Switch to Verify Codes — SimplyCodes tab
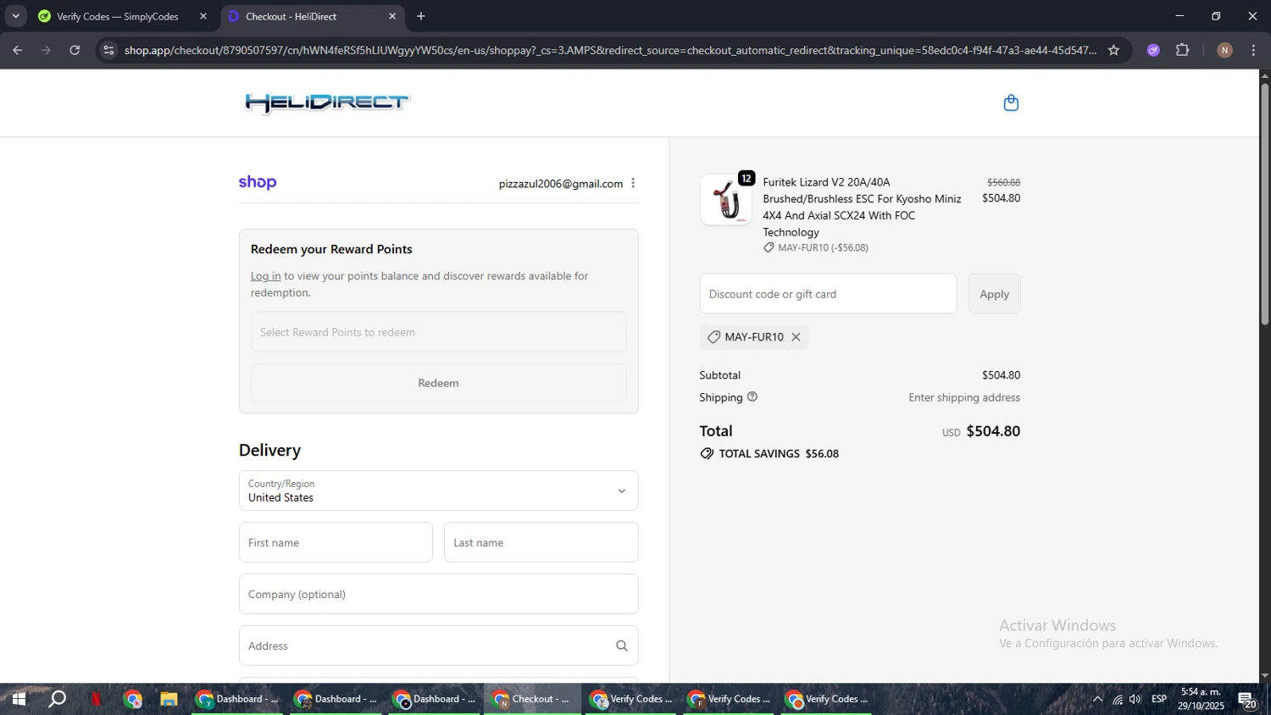The image size is (1271, 715). pos(117,16)
